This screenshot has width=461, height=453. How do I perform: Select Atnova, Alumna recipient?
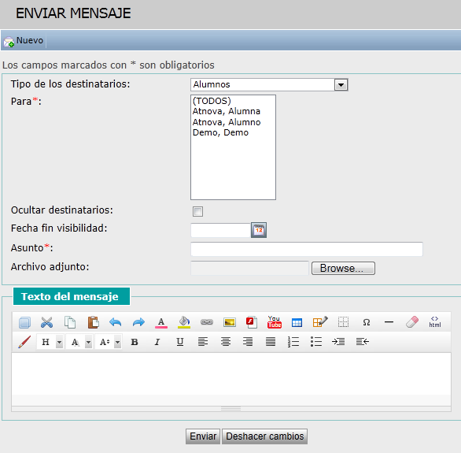click(227, 111)
